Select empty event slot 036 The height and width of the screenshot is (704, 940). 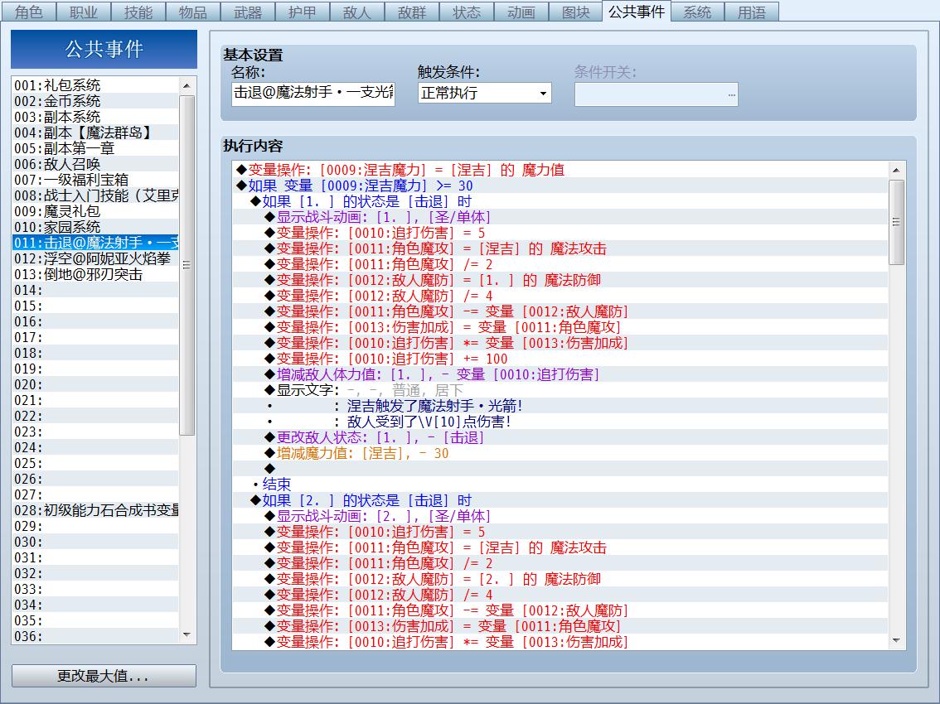click(x=95, y=636)
